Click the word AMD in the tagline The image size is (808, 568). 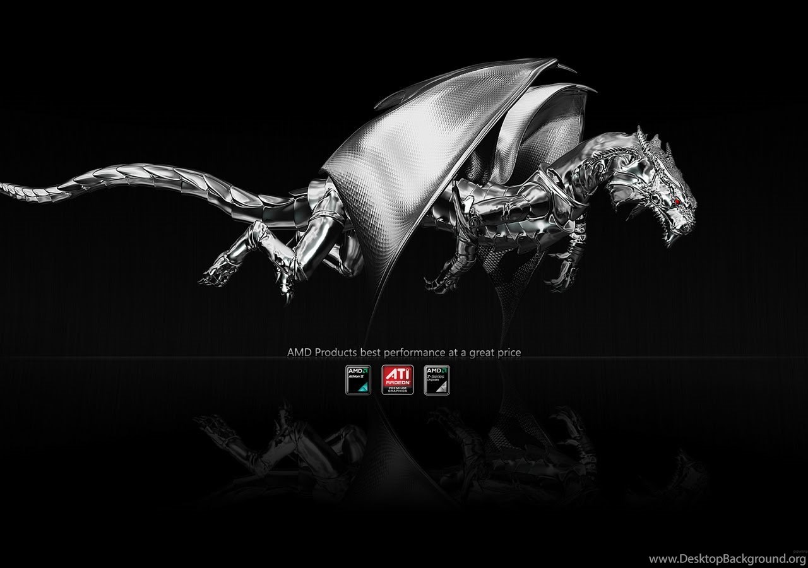pos(299,352)
